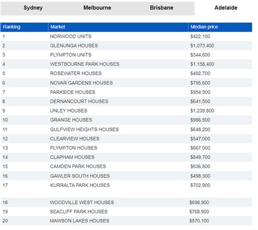Image resolution: width=258 pixels, height=230 pixels.
Task: Click the $422,100 median price
Action: tap(200, 36)
